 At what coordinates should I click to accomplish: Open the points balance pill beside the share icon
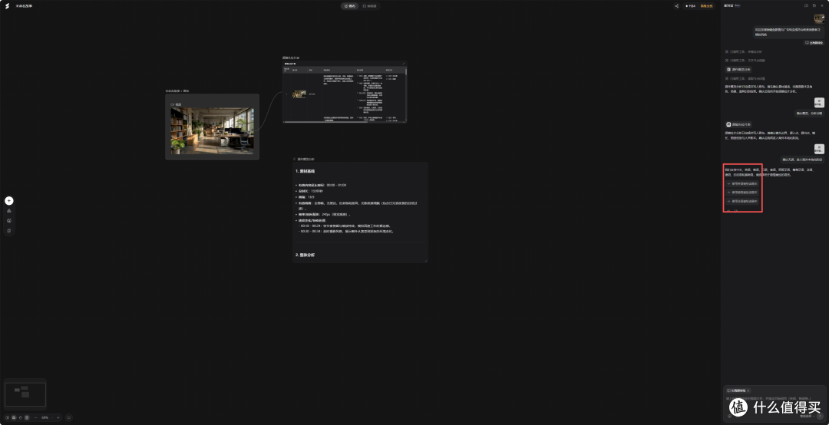[x=690, y=6]
